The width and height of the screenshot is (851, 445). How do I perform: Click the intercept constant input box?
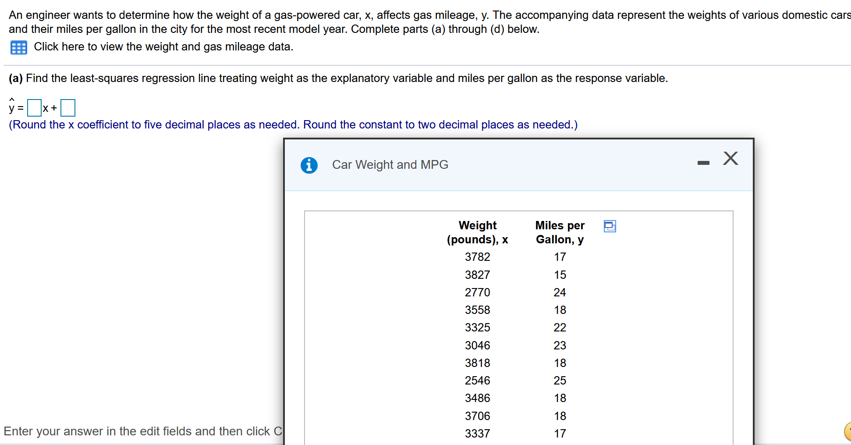point(68,107)
